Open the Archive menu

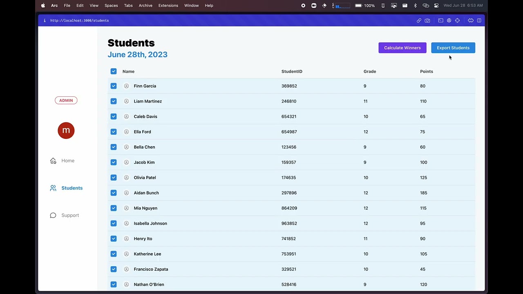145,5
